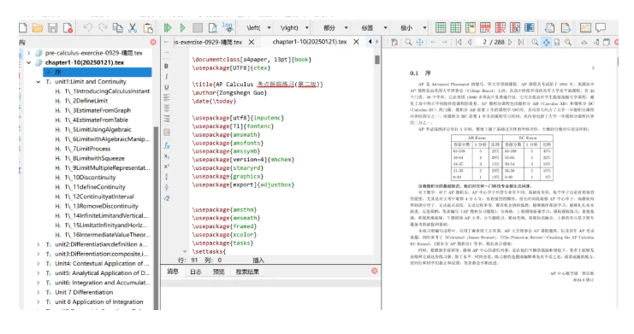Viewport: 634px width, 334px height.
Task: Paste clipboard using the paste icon
Action: [148, 27]
